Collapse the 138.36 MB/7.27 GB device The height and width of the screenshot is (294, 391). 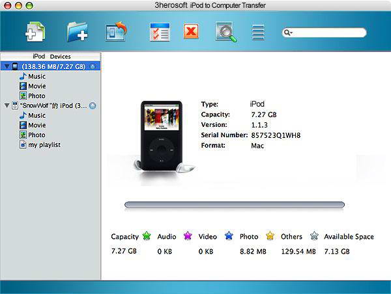pos(7,66)
